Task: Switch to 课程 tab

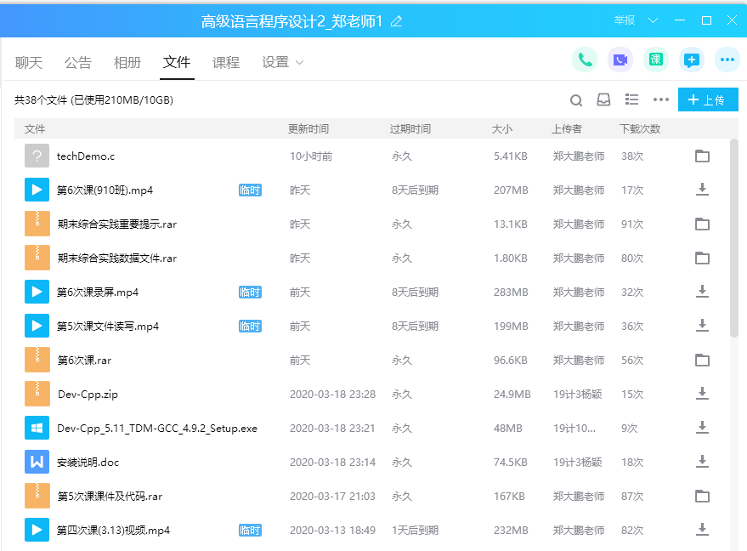Action: point(226,62)
